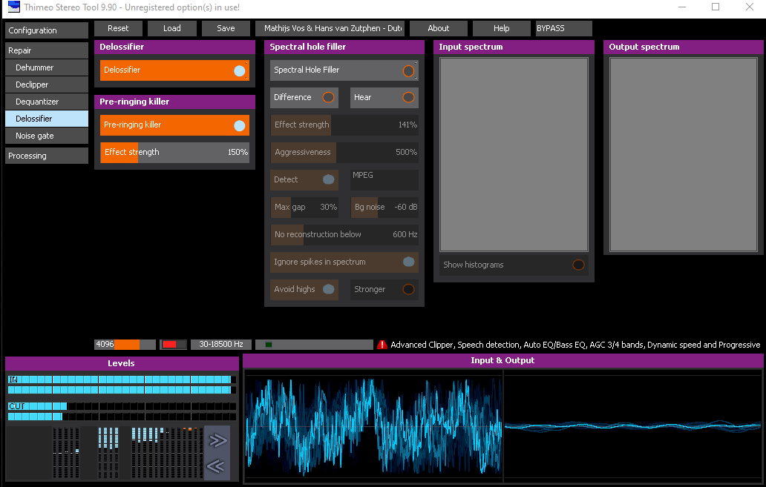This screenshot has height=487, width=766.
Task: Click the Reset button
Action: click(118, 28)
